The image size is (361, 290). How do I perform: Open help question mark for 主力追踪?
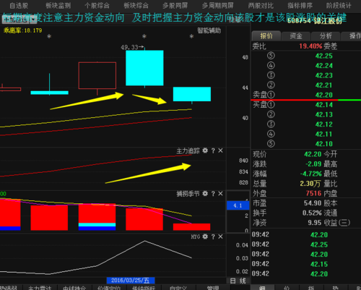(213, 150)
